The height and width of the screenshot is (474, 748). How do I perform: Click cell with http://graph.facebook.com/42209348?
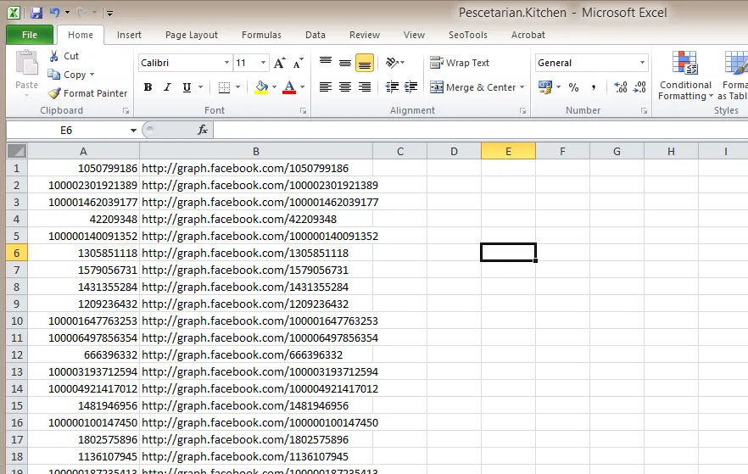click(x=256, y=220)
